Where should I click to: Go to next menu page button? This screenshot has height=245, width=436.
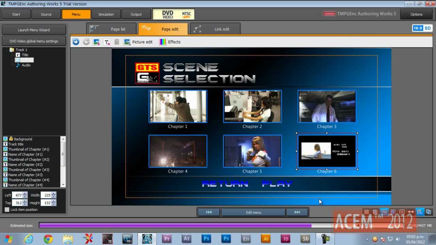click(x=297, y=212)
